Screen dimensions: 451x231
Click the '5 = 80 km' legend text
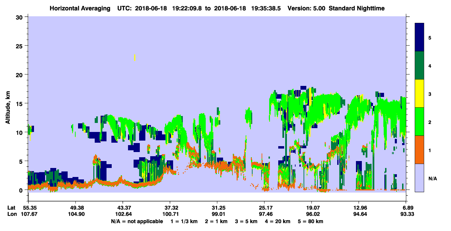[310, 221]
